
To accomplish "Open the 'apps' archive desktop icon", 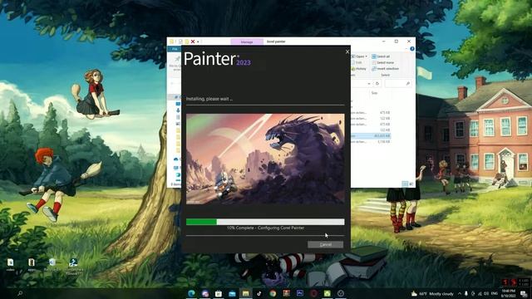I will (32, 265).
